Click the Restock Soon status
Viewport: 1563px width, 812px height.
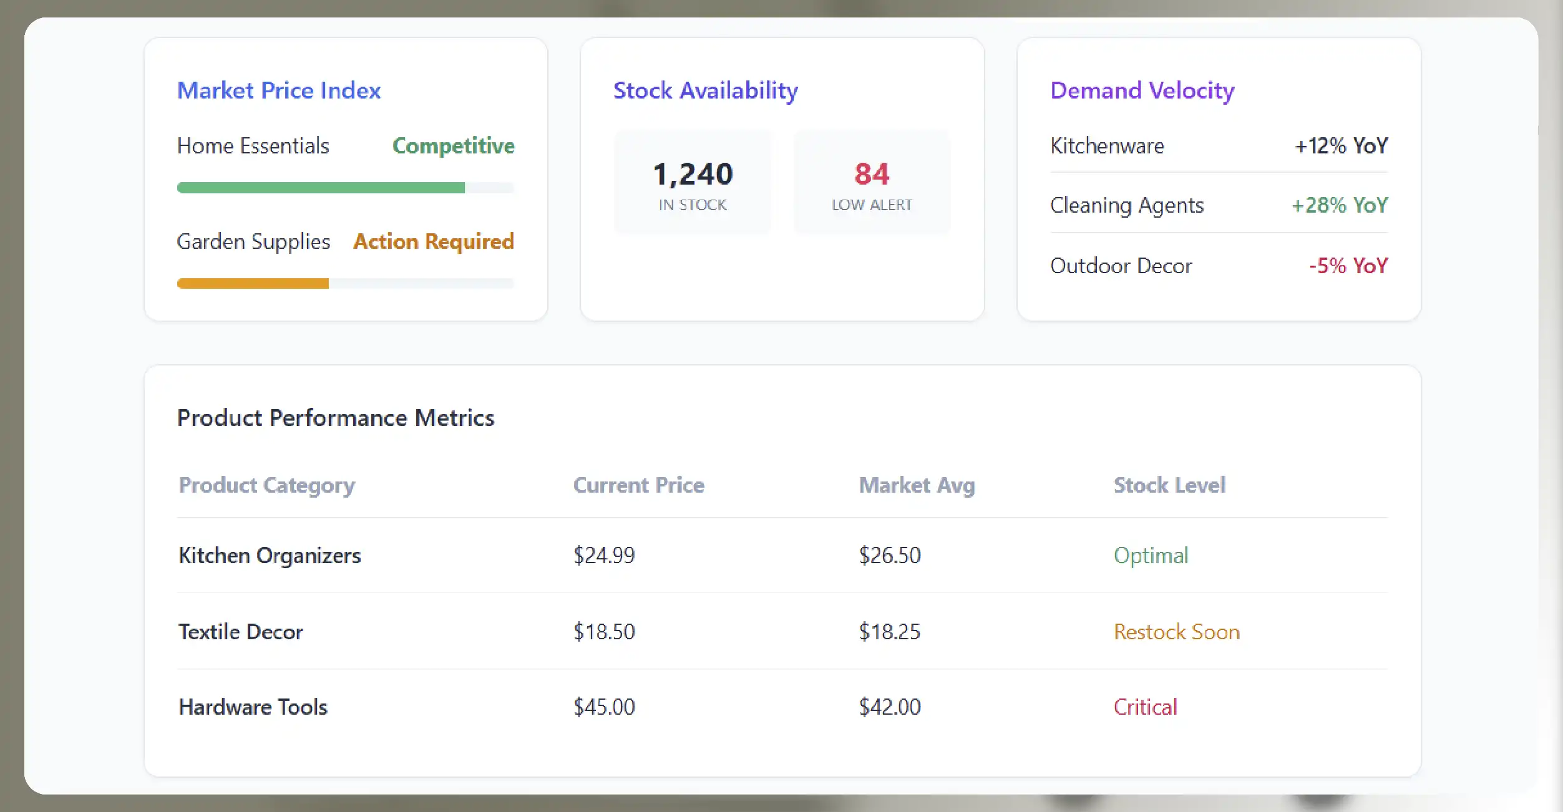point(1177,632)
